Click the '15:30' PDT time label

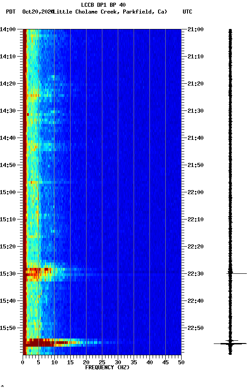point(8,274)
